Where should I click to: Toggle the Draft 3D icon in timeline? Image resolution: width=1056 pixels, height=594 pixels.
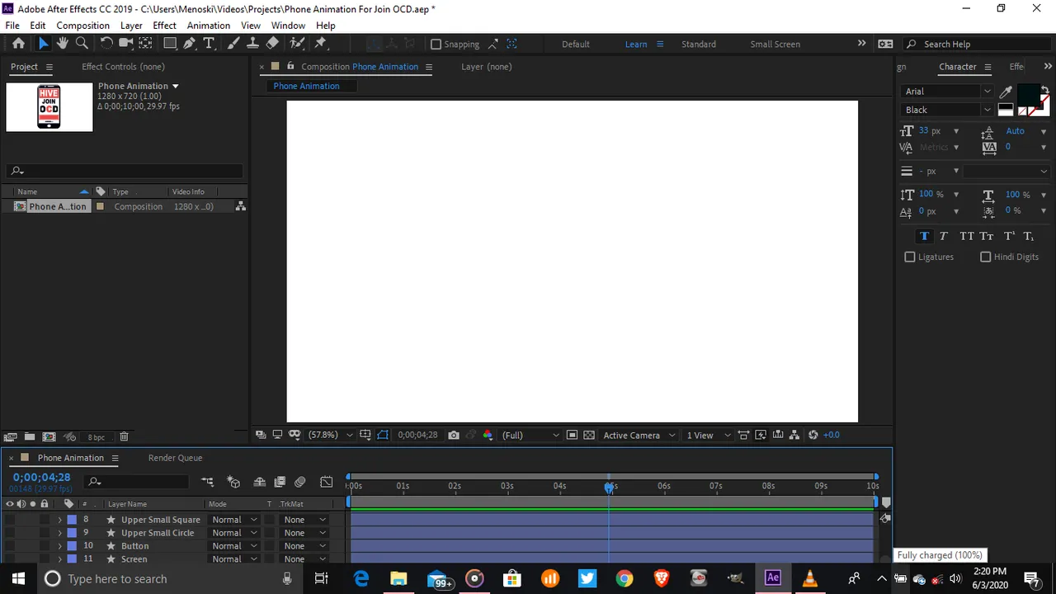tap(233, 482)
